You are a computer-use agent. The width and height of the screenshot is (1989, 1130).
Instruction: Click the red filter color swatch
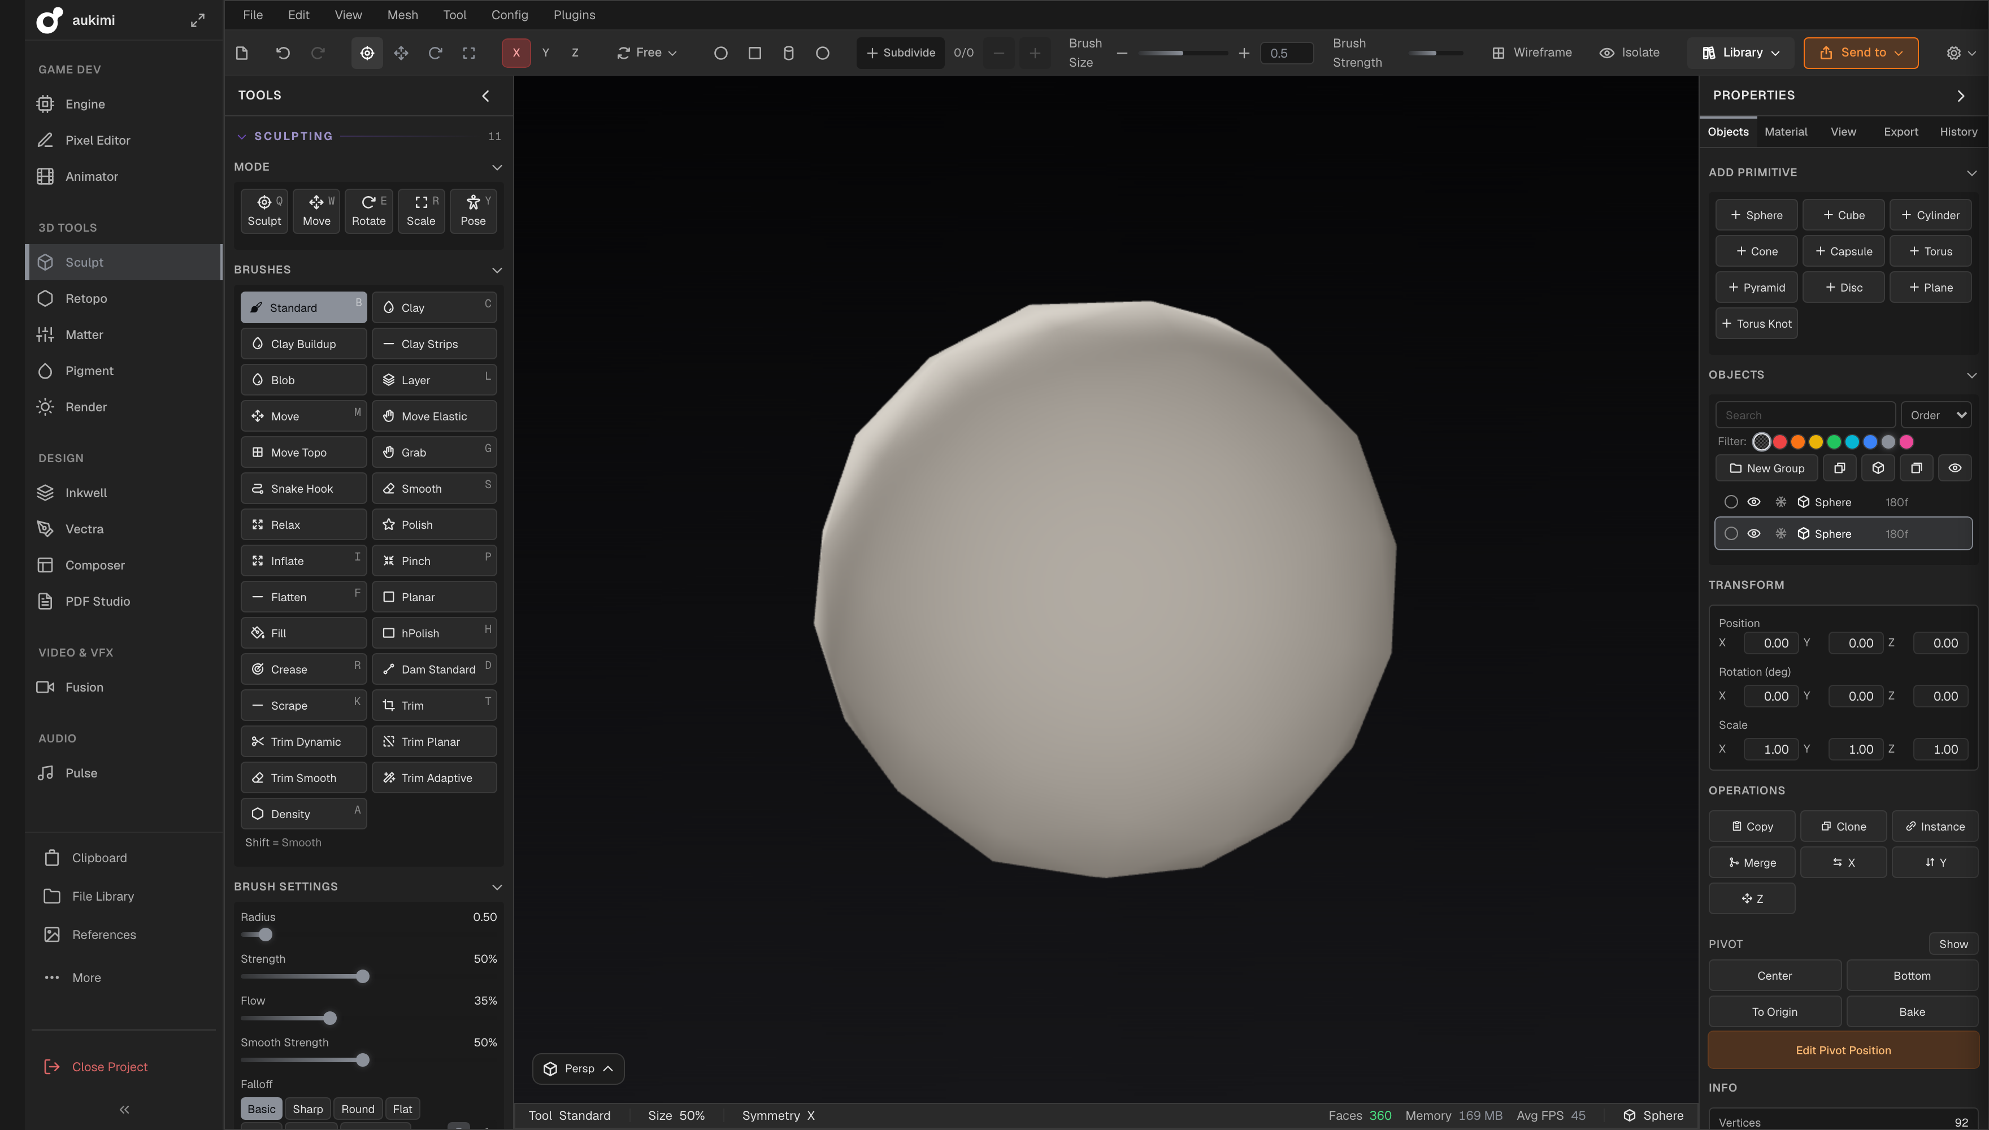(x=1780, y=442)
